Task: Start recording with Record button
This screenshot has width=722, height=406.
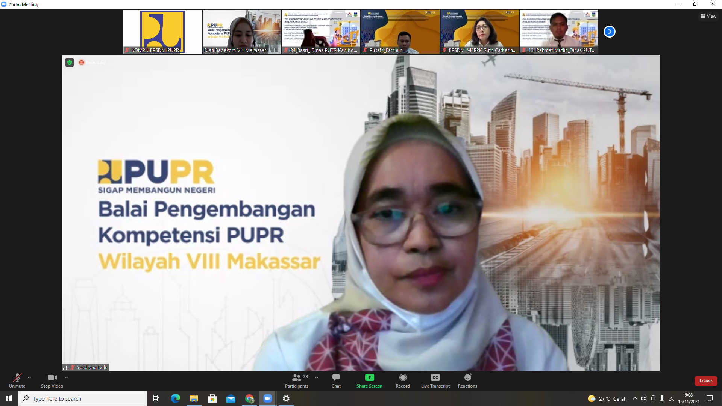Action: click(403, 380)
